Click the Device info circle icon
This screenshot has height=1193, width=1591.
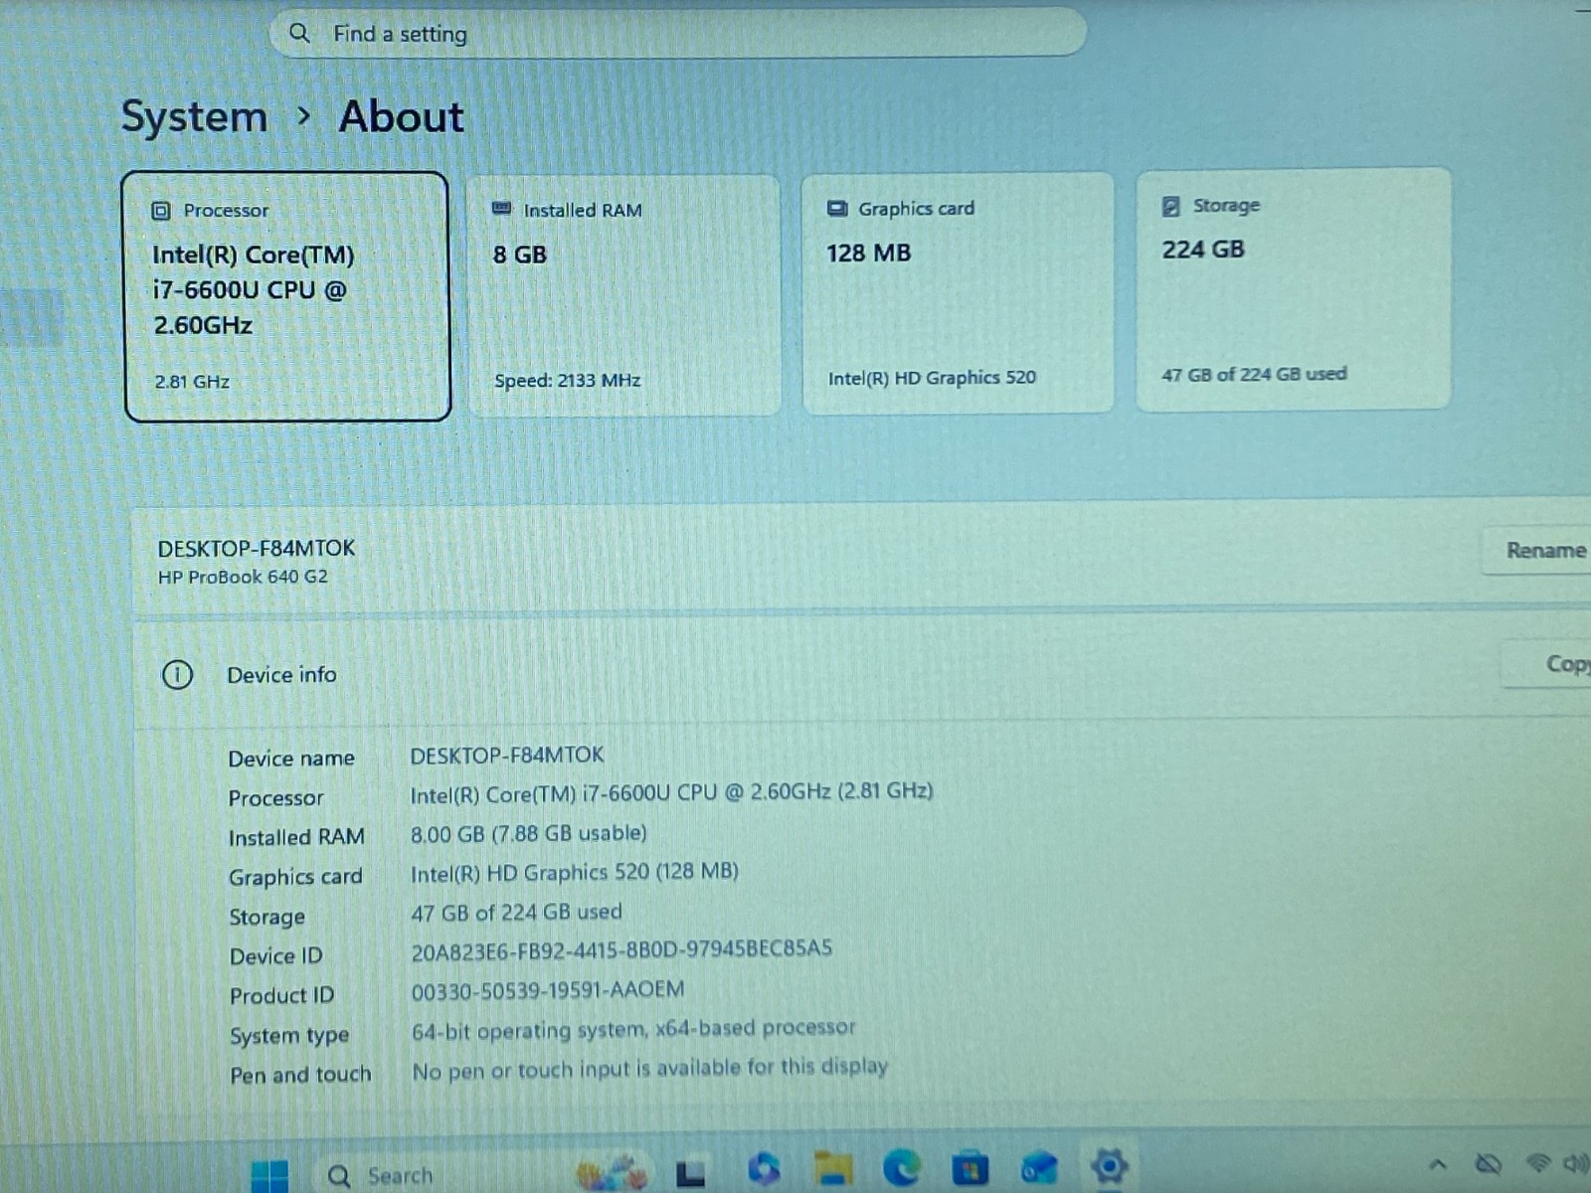(x=177, y=675)
